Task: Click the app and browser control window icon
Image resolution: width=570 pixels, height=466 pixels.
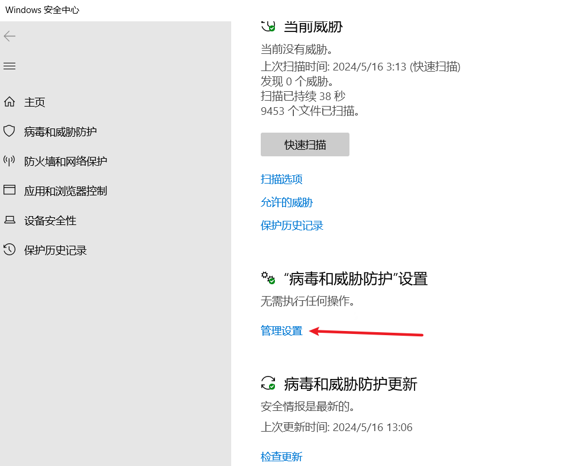Action: pos(9,190)
